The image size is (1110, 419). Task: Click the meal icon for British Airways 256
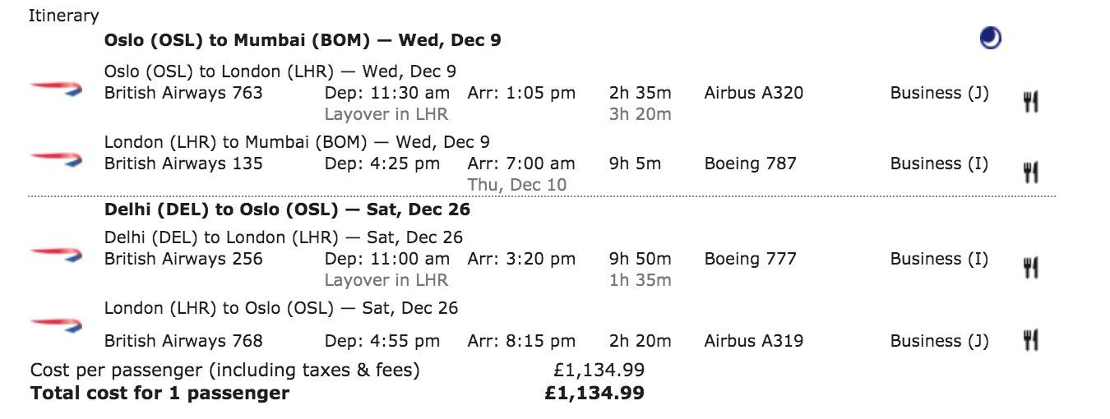click(x=1030, y=268)
